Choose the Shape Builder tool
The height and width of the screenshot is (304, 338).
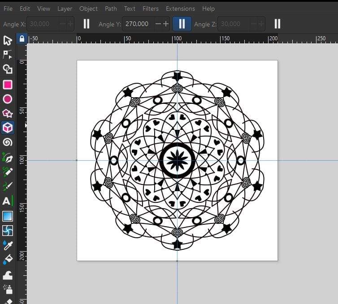8,69
